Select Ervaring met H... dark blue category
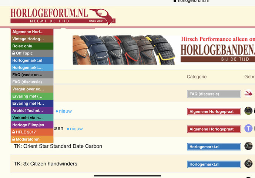255x178 pixels. (x=32, y=103)
